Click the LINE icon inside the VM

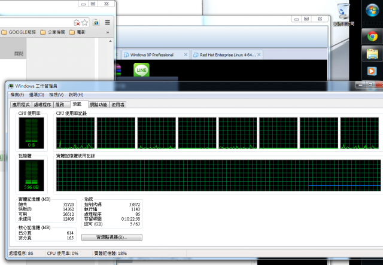click(141, 70)
